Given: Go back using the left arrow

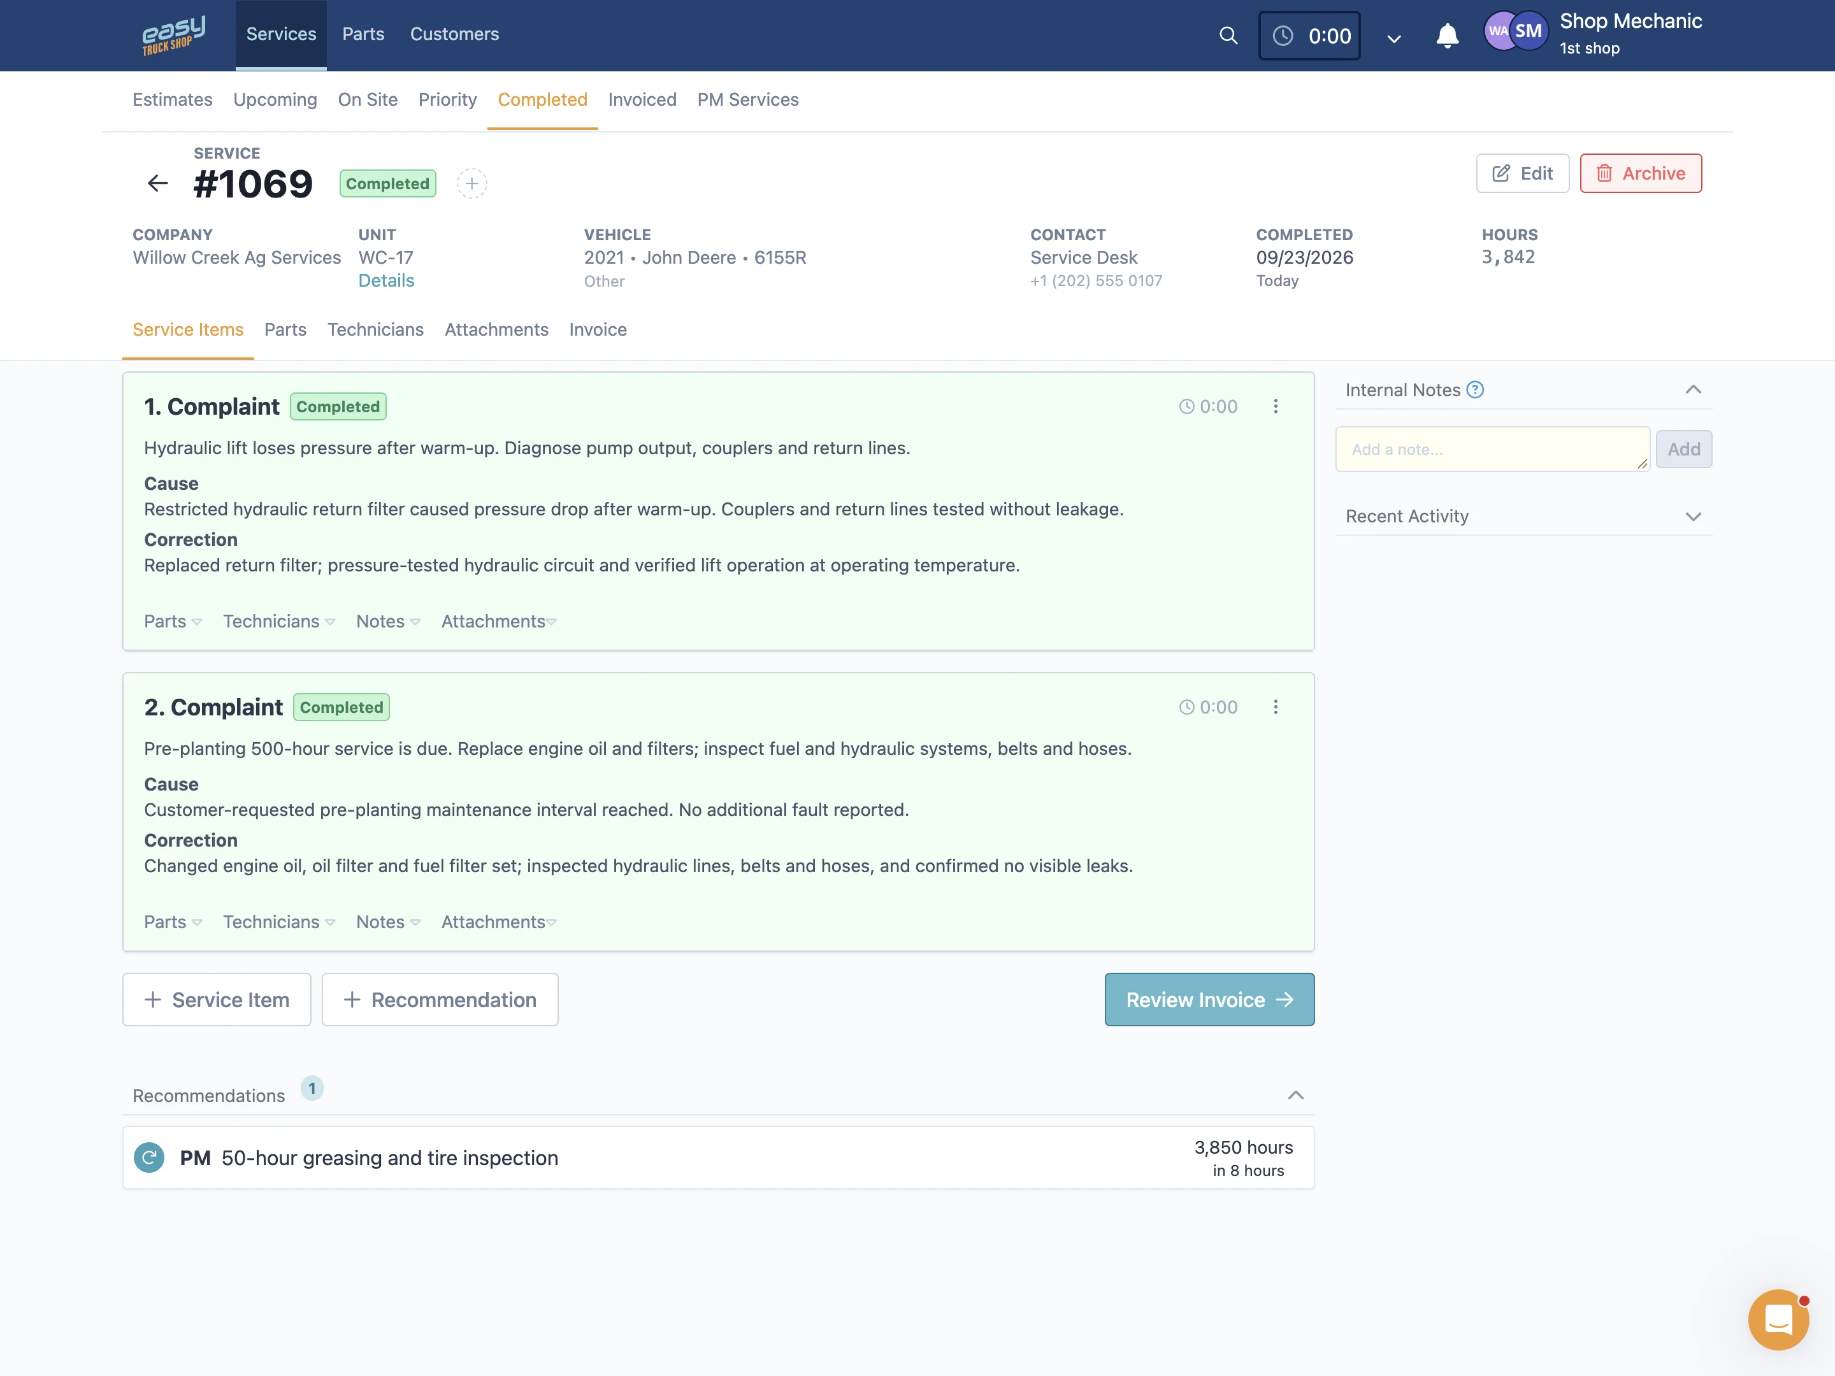Looking at the screenshot, I should pyautogui.click(x=157, y=183).
